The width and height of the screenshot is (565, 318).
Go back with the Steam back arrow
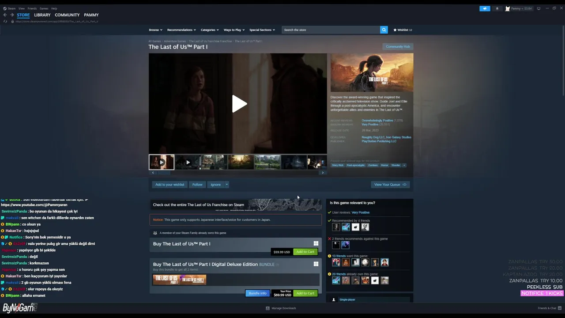[x=5, y=15]
